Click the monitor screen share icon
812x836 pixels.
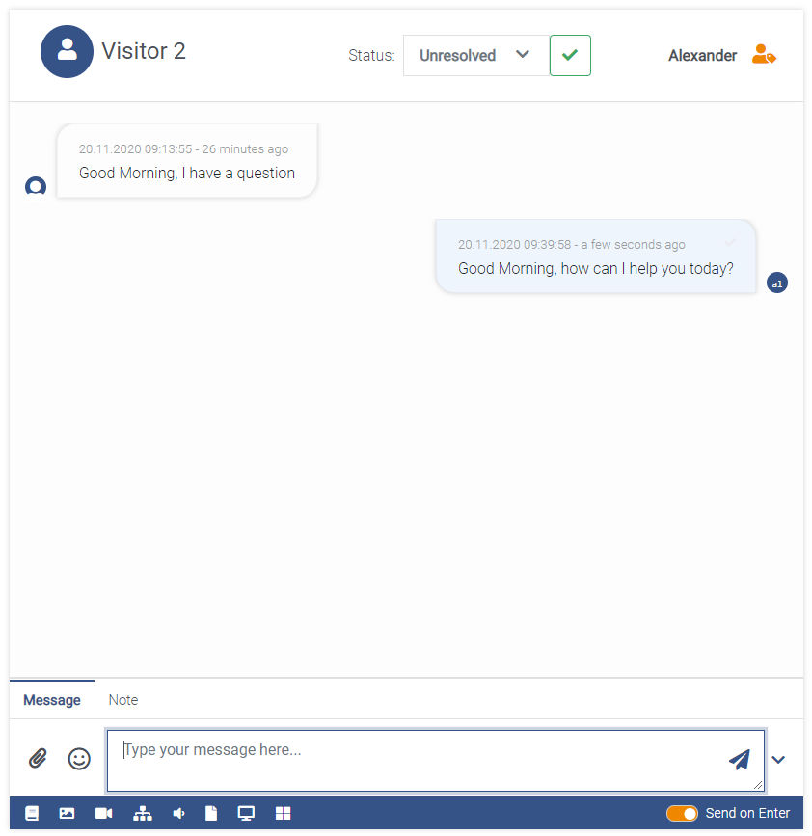point(246,813)
